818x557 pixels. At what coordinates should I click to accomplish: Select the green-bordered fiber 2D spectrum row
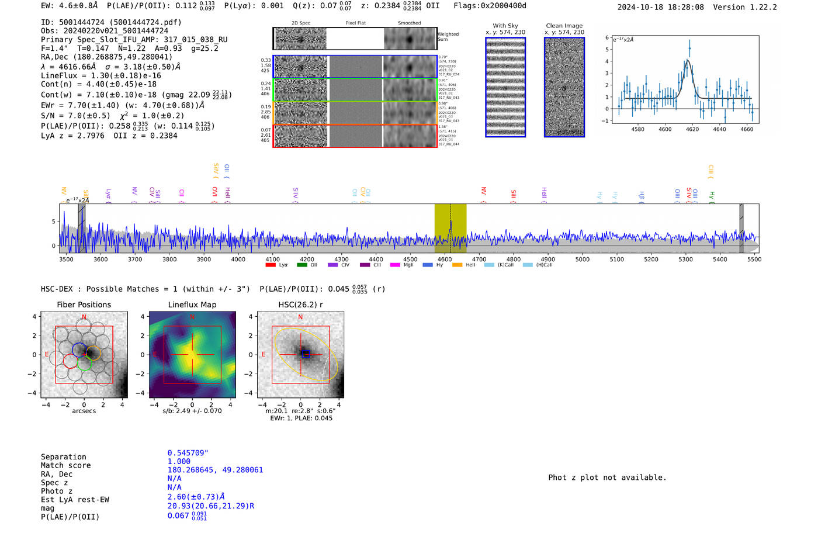point(355,90)
